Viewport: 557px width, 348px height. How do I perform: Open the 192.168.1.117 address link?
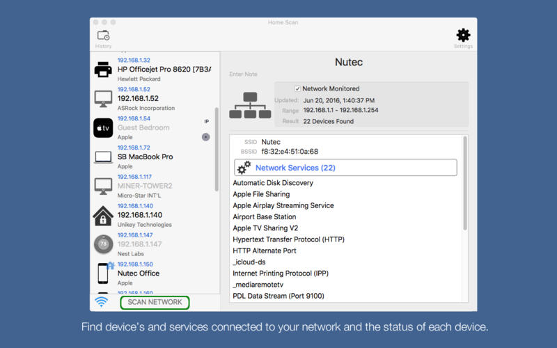134,177
